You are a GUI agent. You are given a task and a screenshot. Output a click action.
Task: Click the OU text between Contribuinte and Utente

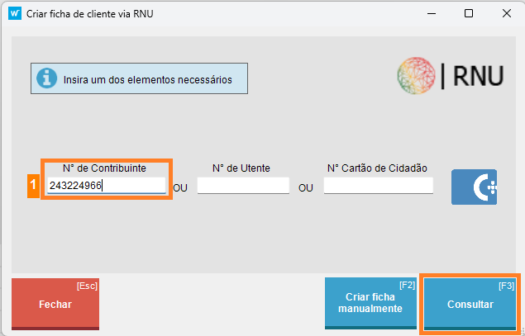[180, 187]
